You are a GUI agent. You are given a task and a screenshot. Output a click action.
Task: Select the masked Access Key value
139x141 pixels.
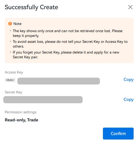click(58, 81)
